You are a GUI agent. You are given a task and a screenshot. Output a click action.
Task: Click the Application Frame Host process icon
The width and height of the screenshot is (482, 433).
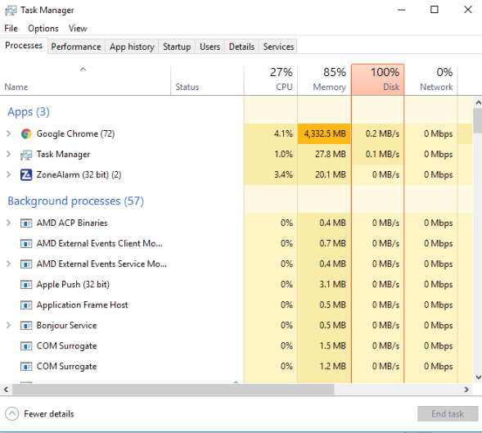point(26,305)
